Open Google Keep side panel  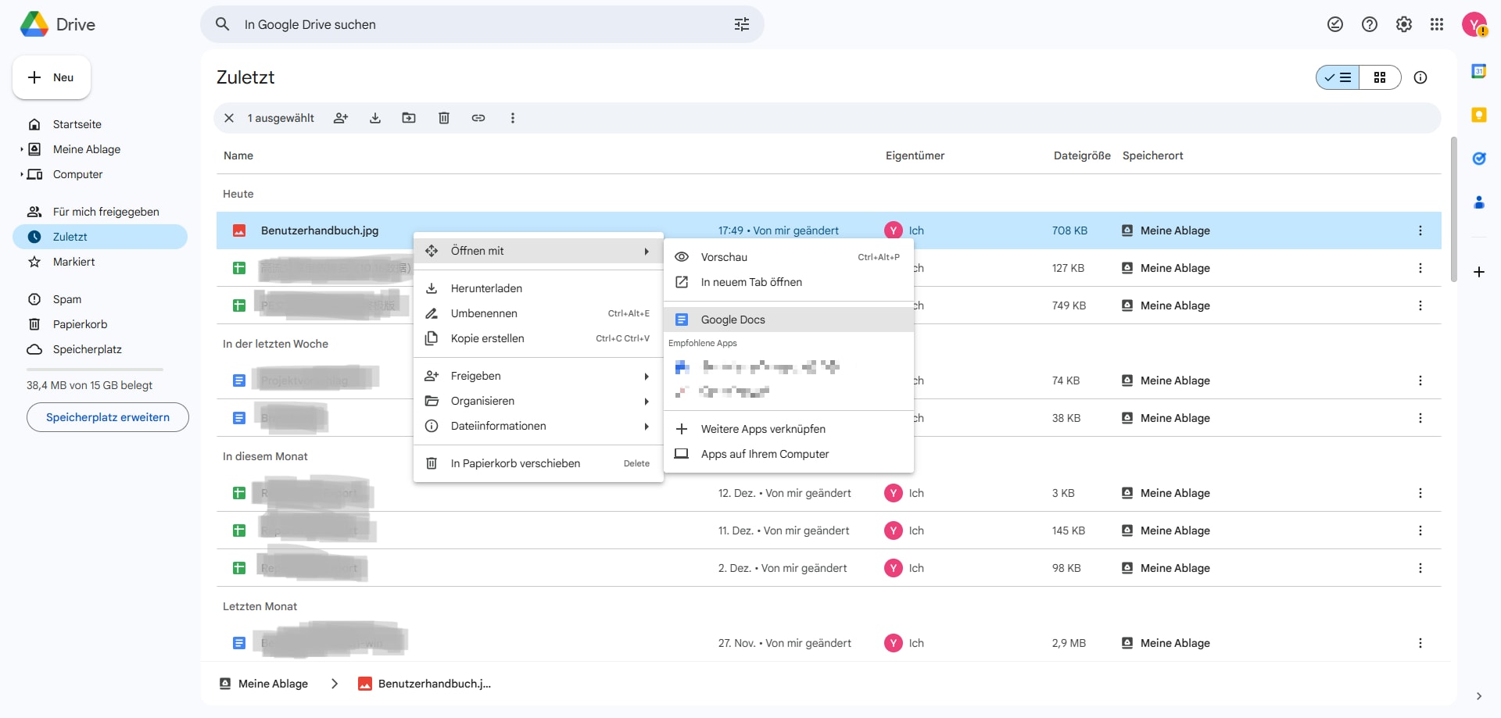tap(1479, 115)
